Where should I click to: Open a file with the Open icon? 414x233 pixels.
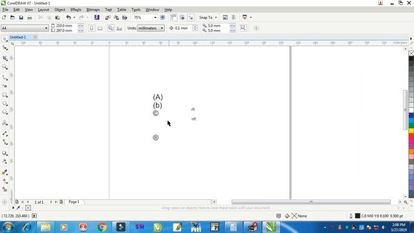click(12, 17)
